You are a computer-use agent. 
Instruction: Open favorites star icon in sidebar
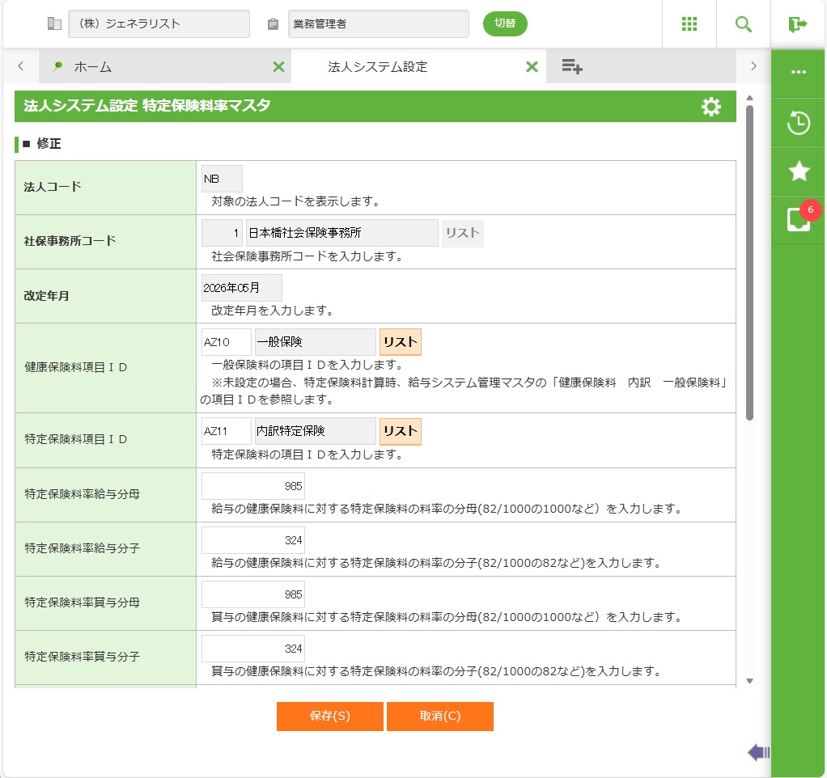click(x=799, y=171)
